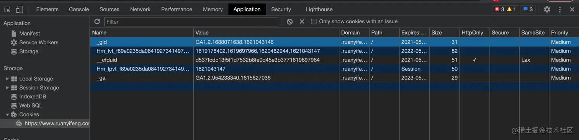
Task: Click the clear all cookies icon
Action: (x=290, y=22)
